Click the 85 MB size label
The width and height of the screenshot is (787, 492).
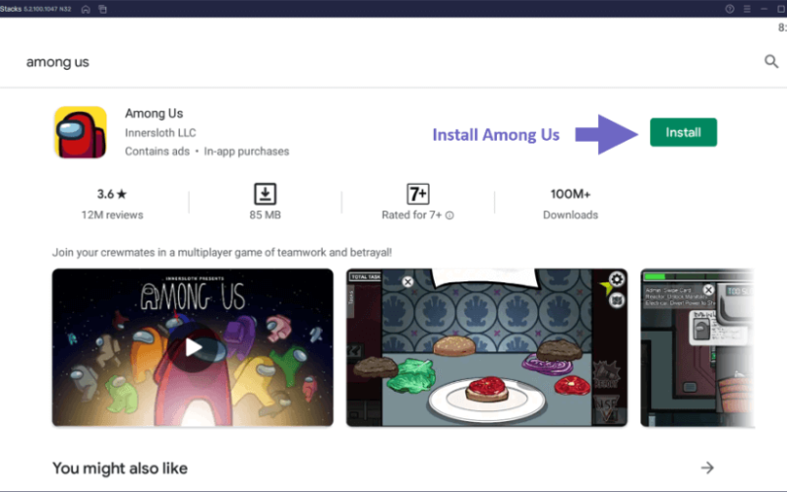point(265,215)
